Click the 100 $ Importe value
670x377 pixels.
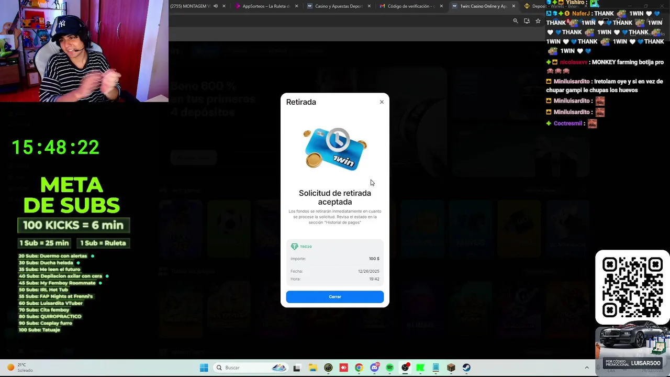pyautogui.click(x=374, y=259)
